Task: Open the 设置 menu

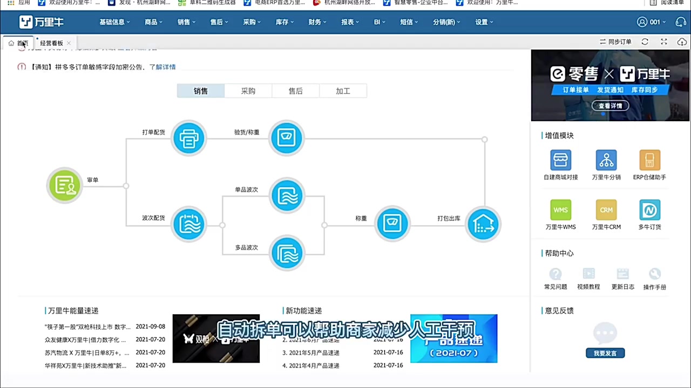Action: [484, 22]
